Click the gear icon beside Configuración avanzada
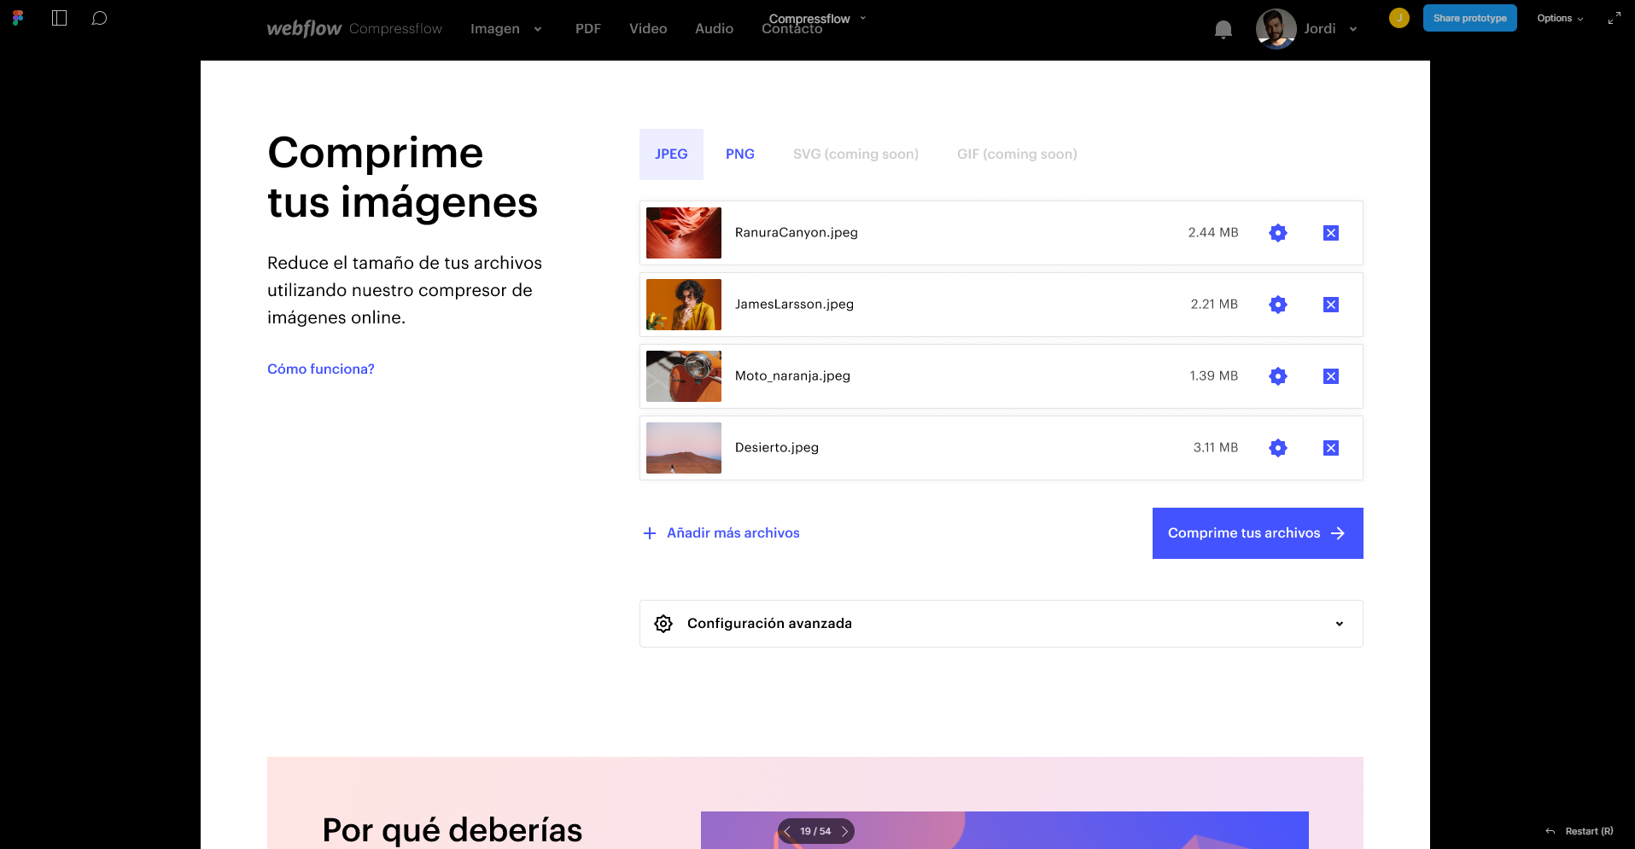Screen dimensions: 1635x849 coord(663,624)
